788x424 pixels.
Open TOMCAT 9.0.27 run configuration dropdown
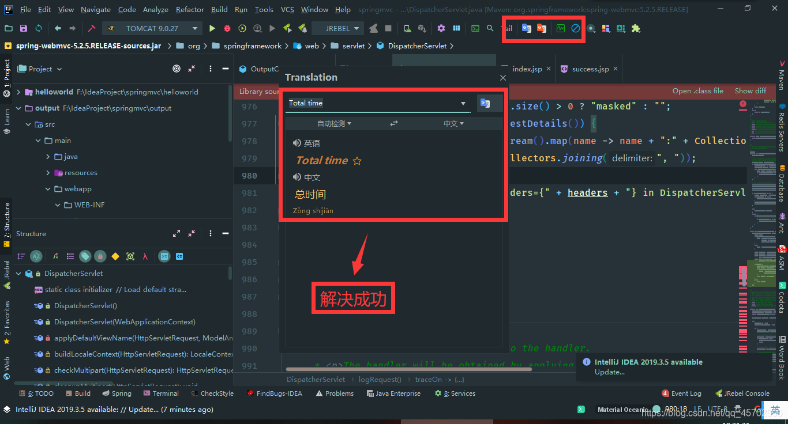tap(152, 28)
